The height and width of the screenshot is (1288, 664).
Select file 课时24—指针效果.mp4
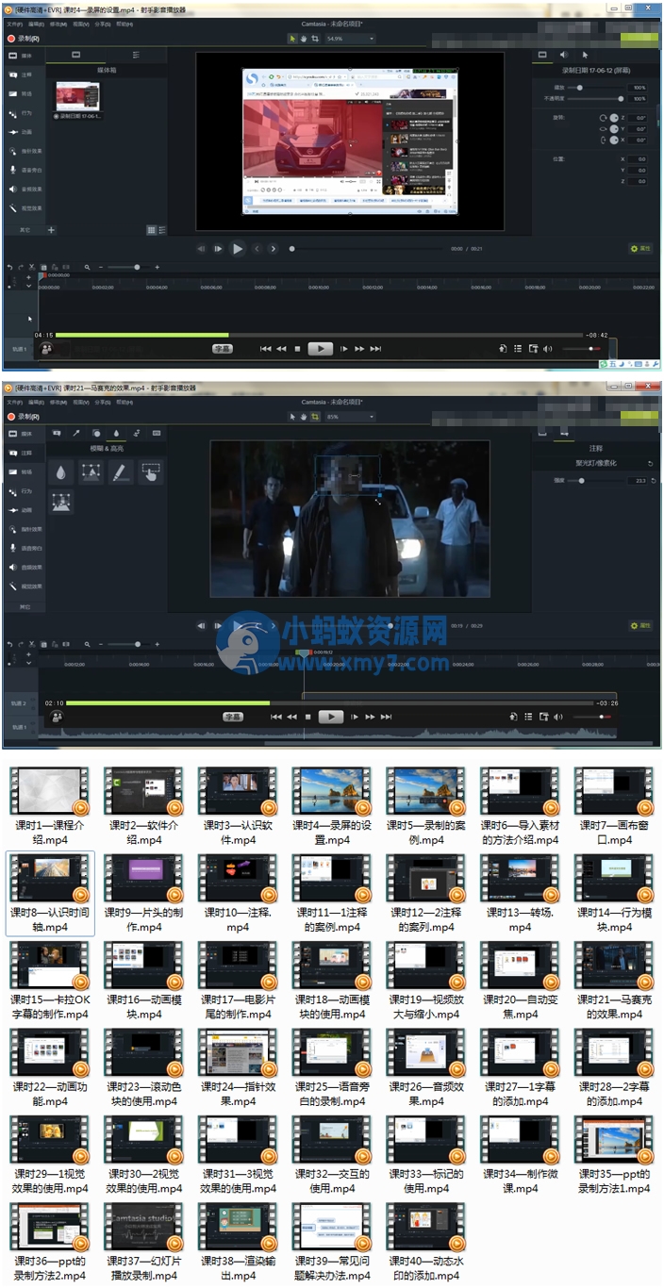(238, 1069)
